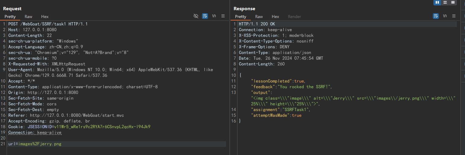Click the User-Agent Mozilla/5.0 header line
The image size is (465, 155).
[110, 72]
